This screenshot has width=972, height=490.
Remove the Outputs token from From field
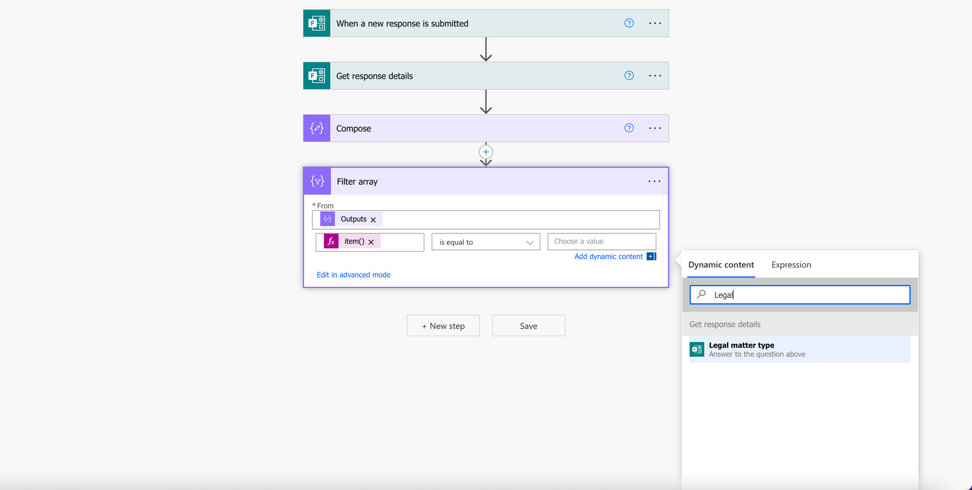[x=373, y=219]
